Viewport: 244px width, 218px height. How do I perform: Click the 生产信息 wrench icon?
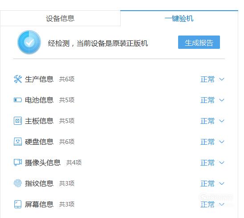[18, 79]
